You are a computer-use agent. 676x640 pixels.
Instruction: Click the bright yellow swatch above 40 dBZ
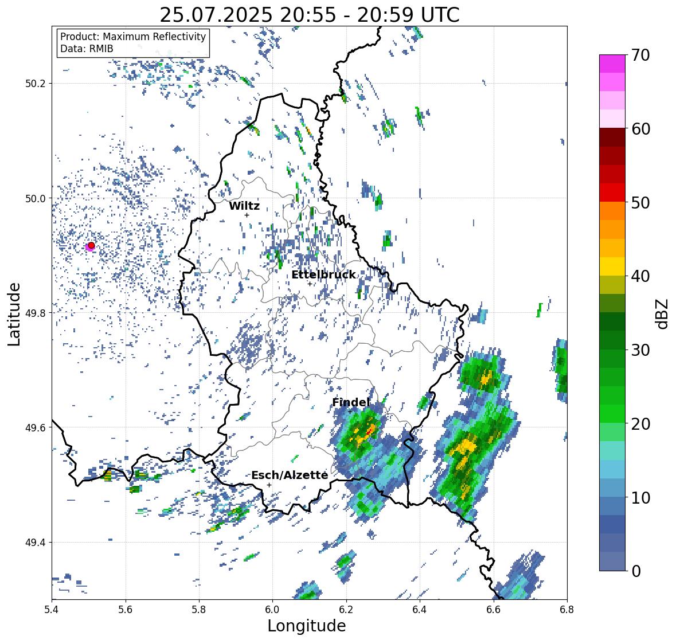(x=612, y=266)
